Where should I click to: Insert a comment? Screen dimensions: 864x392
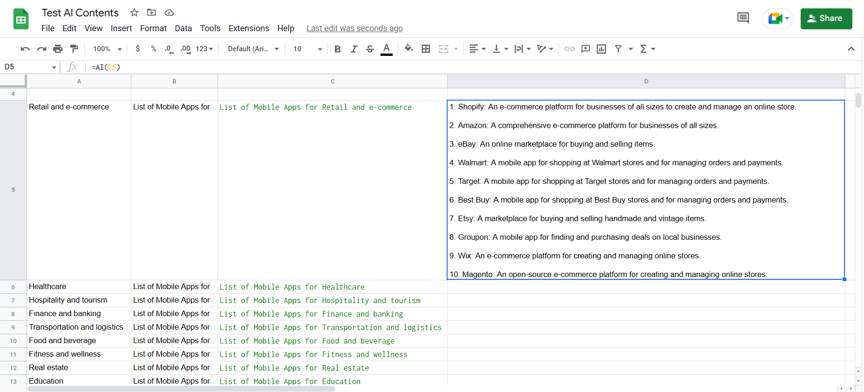pyautogui.click(x=585, y=49)
